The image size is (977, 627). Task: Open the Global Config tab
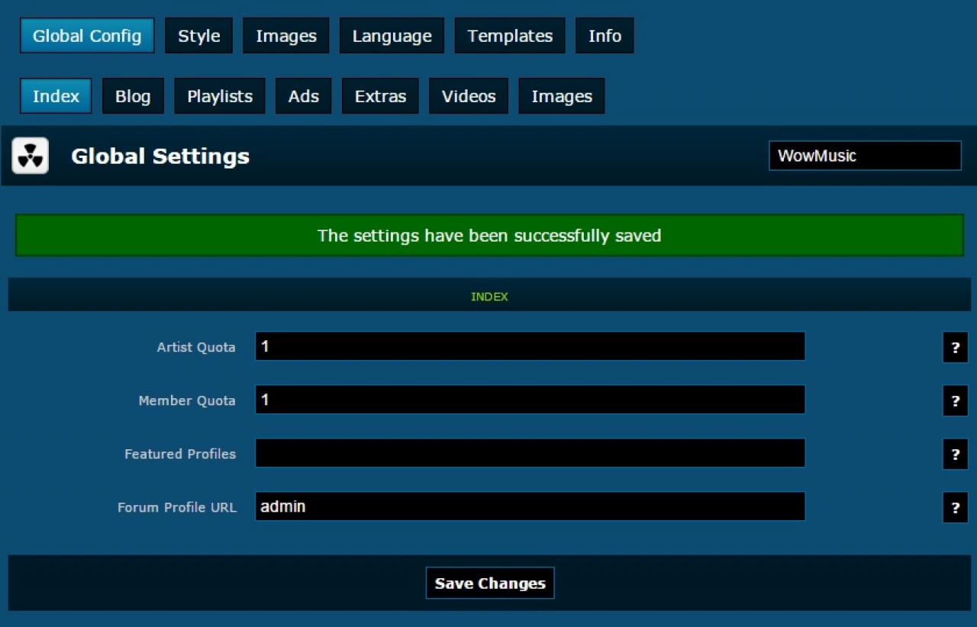click(87, 36)
